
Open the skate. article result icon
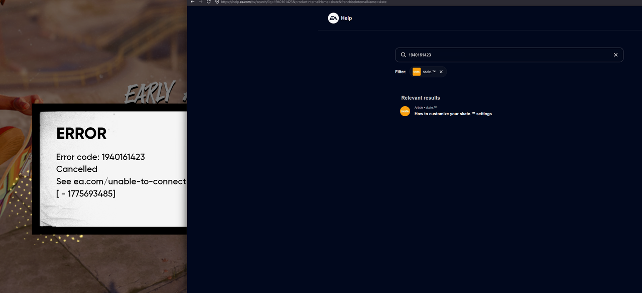405,111
